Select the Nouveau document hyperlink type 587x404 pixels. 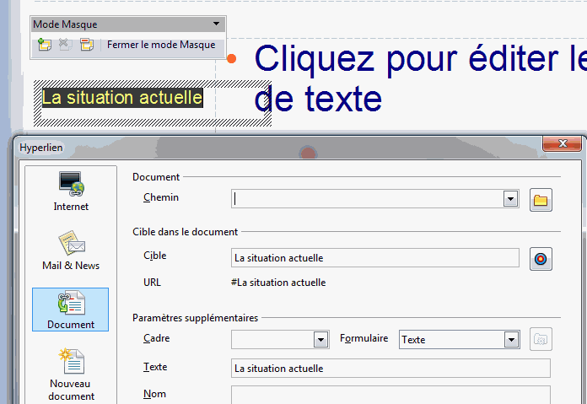[x=71, y=374]
